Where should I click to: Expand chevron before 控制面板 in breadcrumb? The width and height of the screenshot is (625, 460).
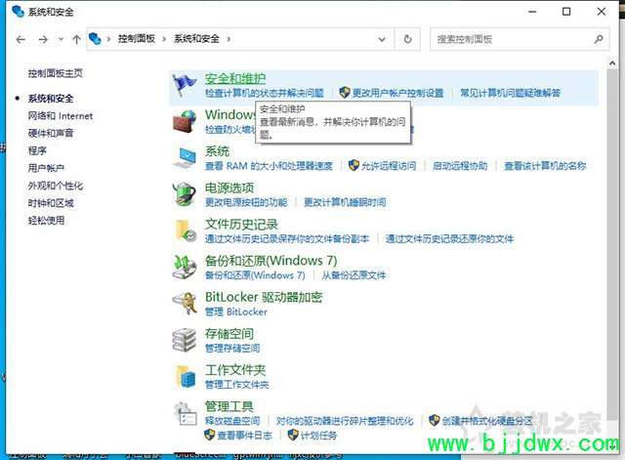click(x=108, y=39)
